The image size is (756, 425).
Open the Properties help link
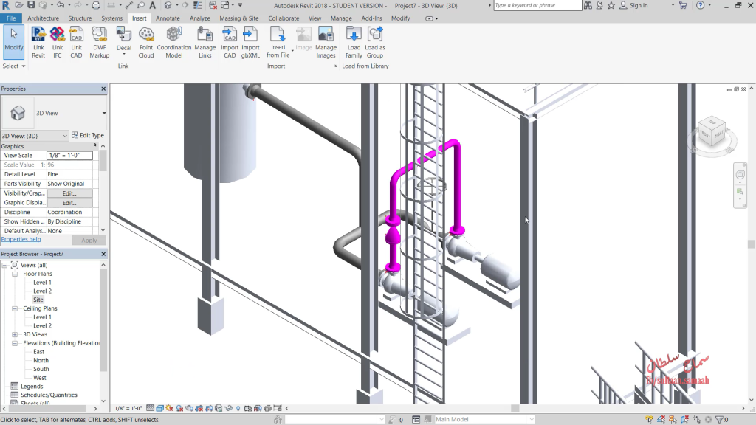[21, 239]
